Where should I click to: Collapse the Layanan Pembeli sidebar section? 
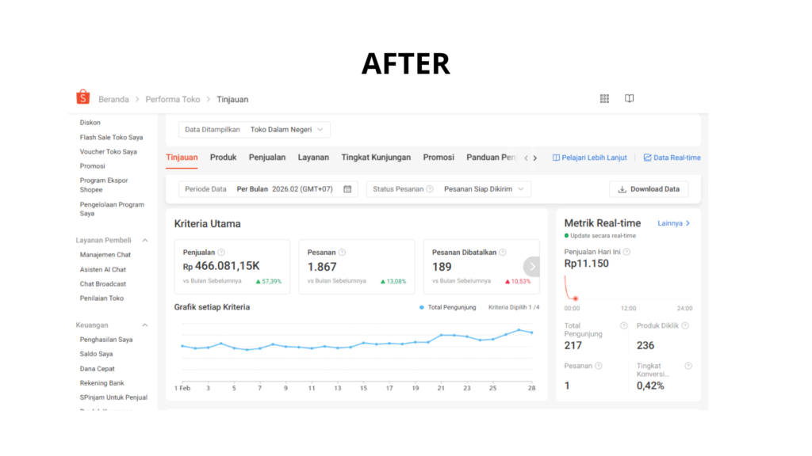coord(145,240)
